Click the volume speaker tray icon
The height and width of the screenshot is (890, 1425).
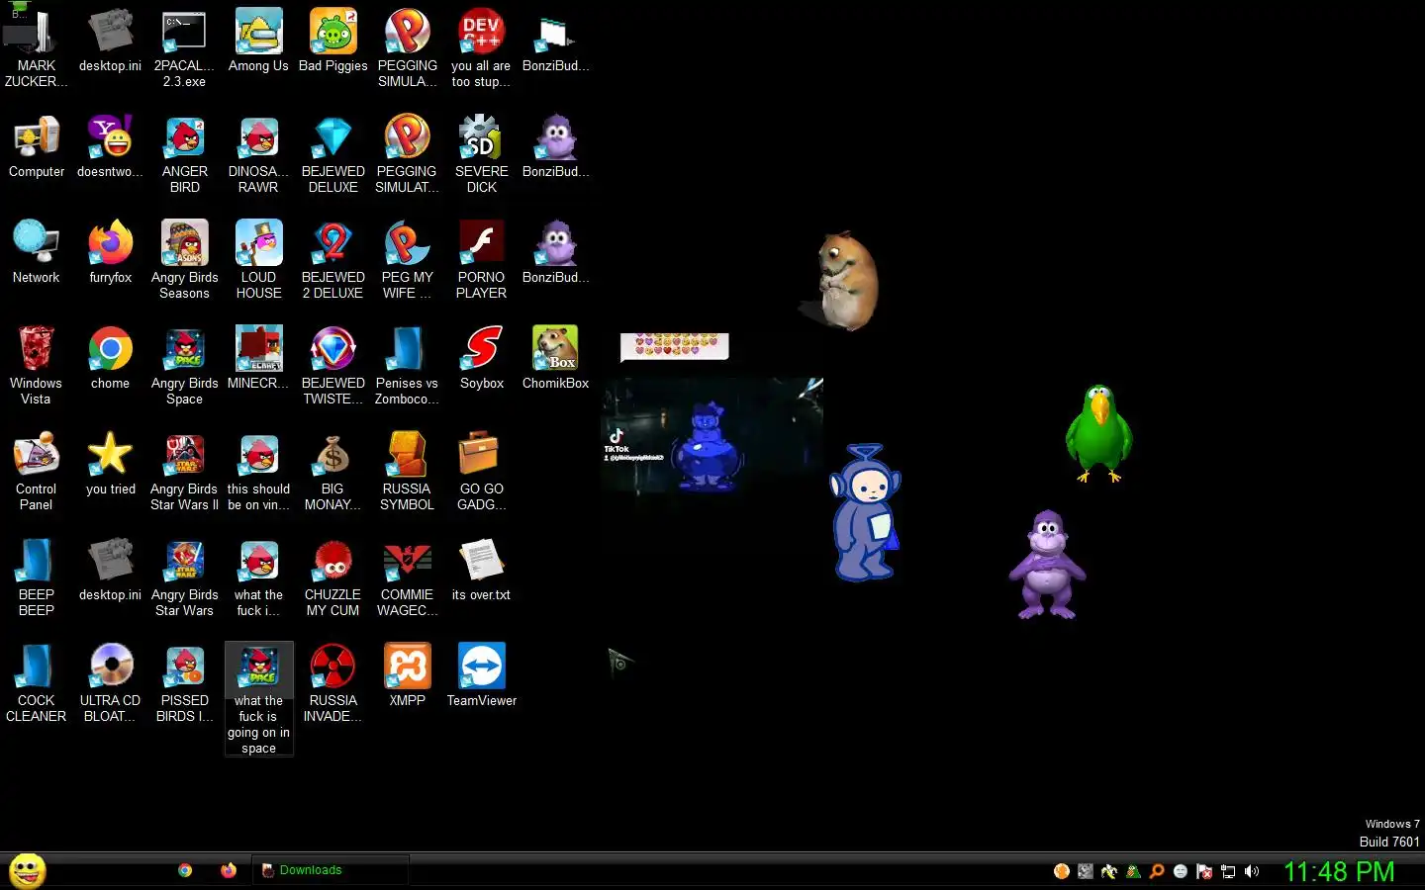(x=1252, y=871)
